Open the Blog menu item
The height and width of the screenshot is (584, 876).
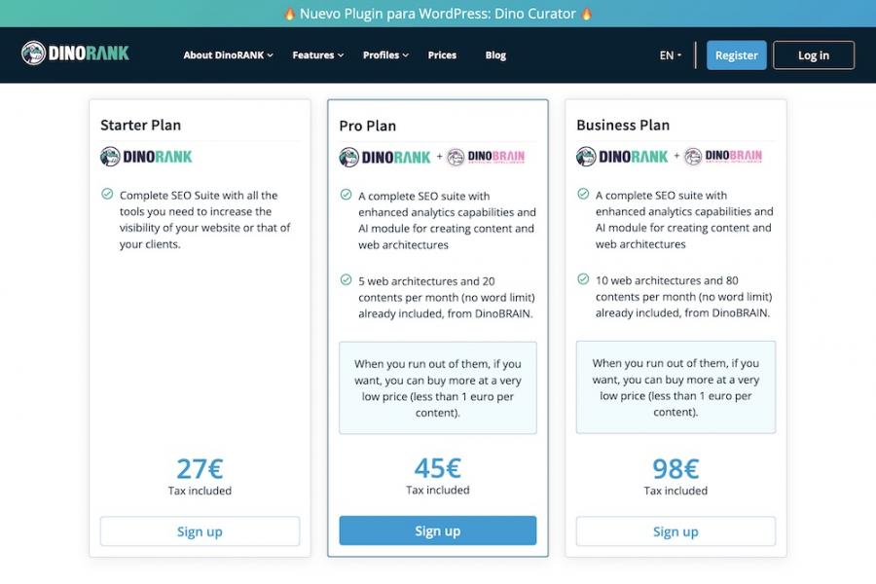click(495, 55)
